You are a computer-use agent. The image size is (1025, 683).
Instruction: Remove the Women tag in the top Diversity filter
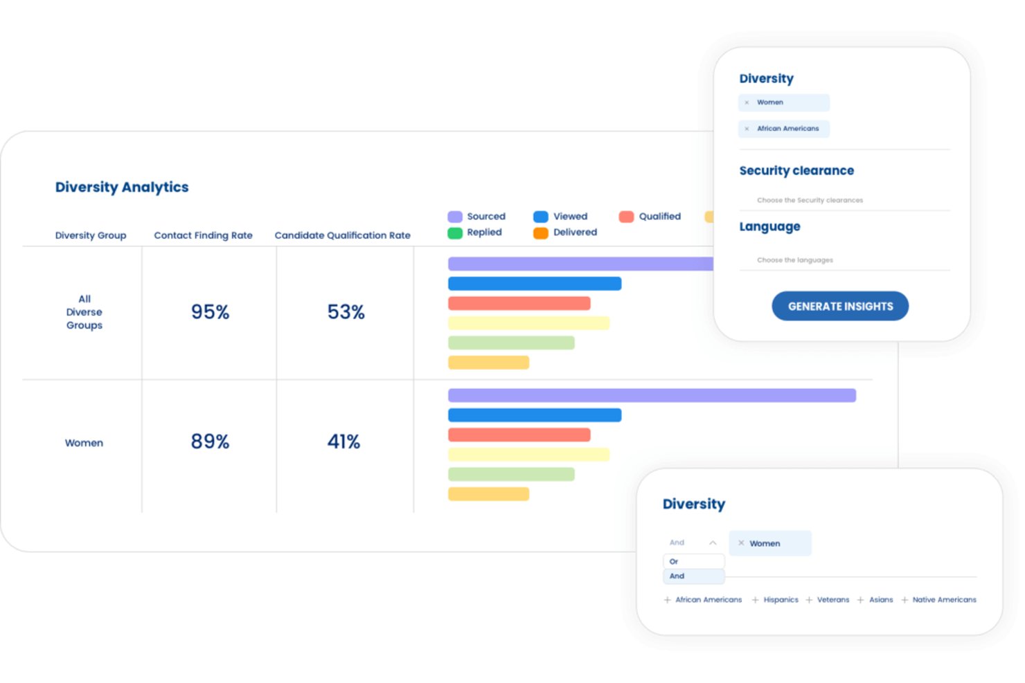click(x=747, y=102)
